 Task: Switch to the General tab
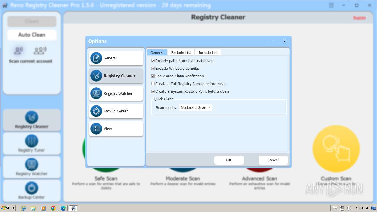click(157, 52)
